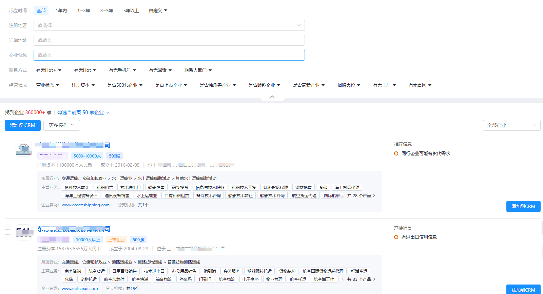Tick the second company's checkbox
The image size is (543, 294).
[x=7, y=232]
